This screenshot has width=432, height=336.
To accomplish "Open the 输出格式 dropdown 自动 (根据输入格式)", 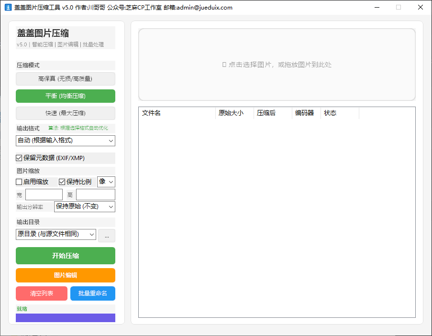I will [65, 141].
